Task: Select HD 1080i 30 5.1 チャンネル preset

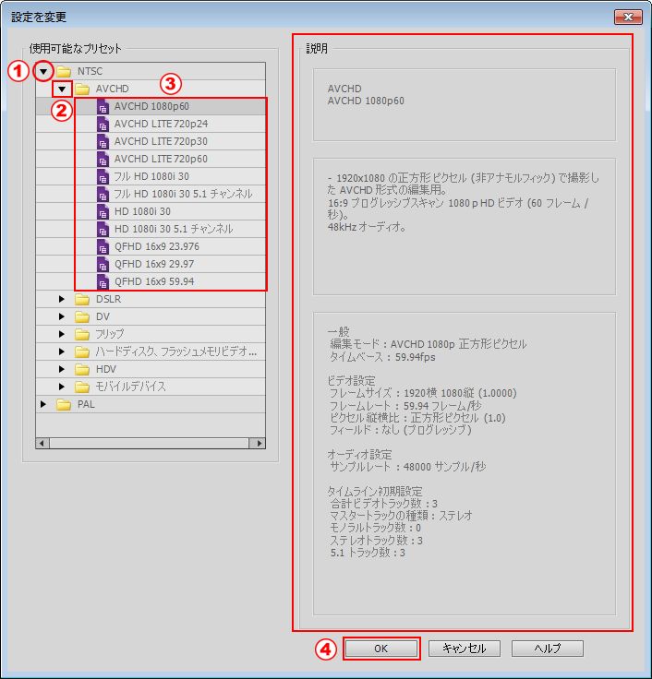Action: click(174, 229)
